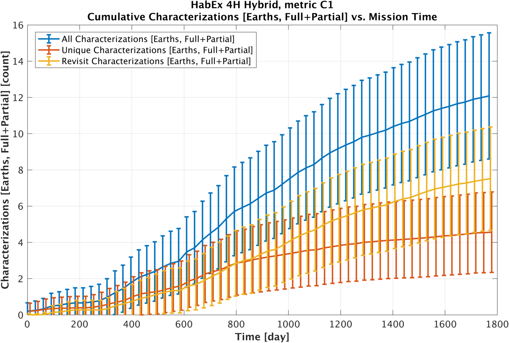Click the top cap of the last blue error bar
Viewport: 509px width, 343px height.
click(x=489, y=33)
